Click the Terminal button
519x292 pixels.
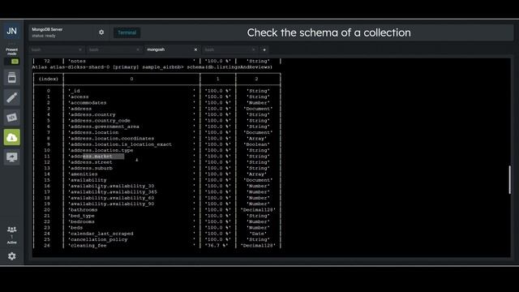127,32
